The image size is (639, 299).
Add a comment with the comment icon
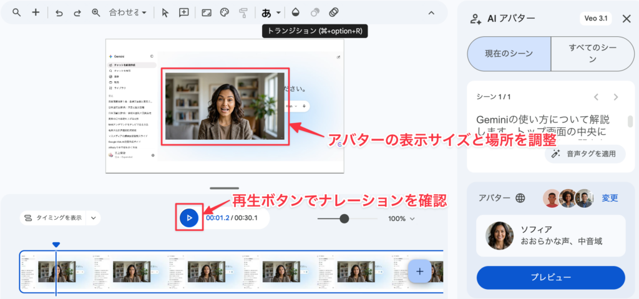[x=184, y=12]
